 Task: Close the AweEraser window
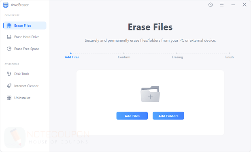click(244, 4)
